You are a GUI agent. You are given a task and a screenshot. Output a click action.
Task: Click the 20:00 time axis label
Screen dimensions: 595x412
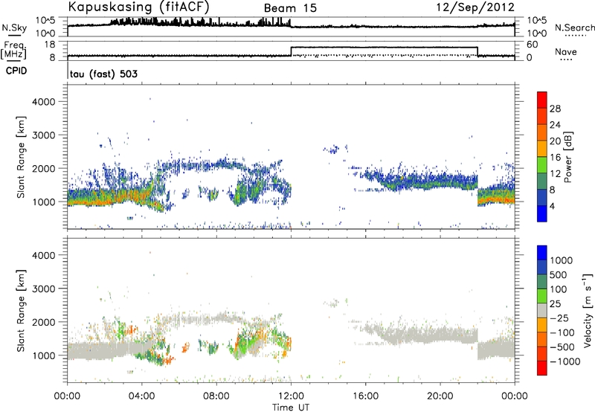click(440, 396)
